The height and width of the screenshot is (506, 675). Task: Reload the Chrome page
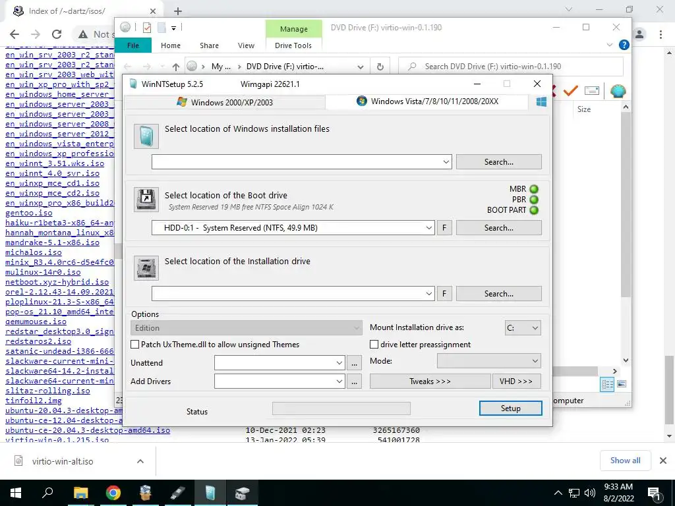click(57, 34)
